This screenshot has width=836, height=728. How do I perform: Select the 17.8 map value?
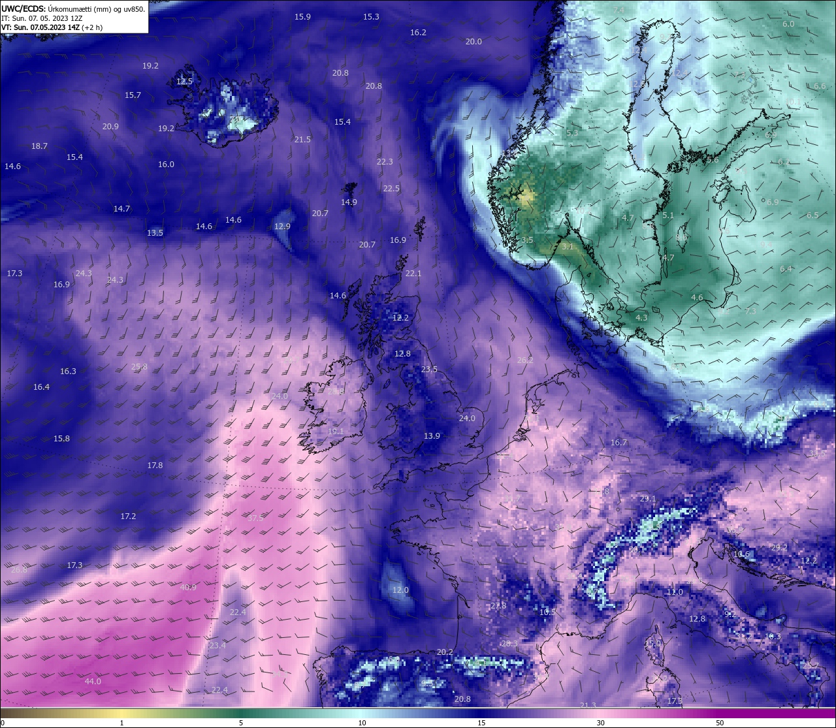pyautogui.click(x=155, y=466)
